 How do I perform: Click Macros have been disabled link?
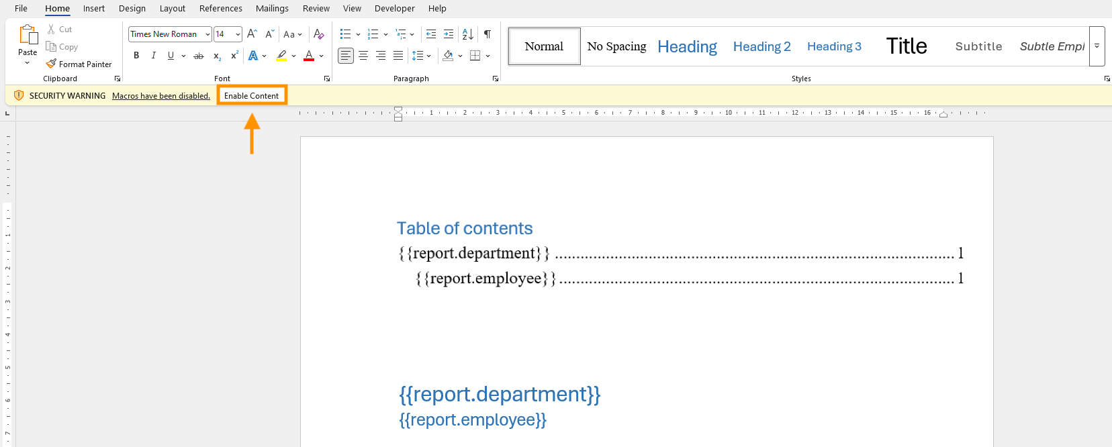pos(161,96)
